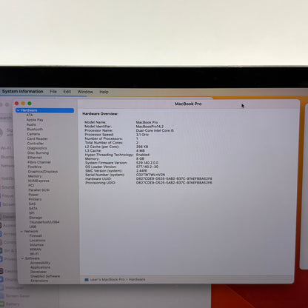The image size is (308, 308).
Task: Select Accessibility under Software
Action: tap(41, 263)
